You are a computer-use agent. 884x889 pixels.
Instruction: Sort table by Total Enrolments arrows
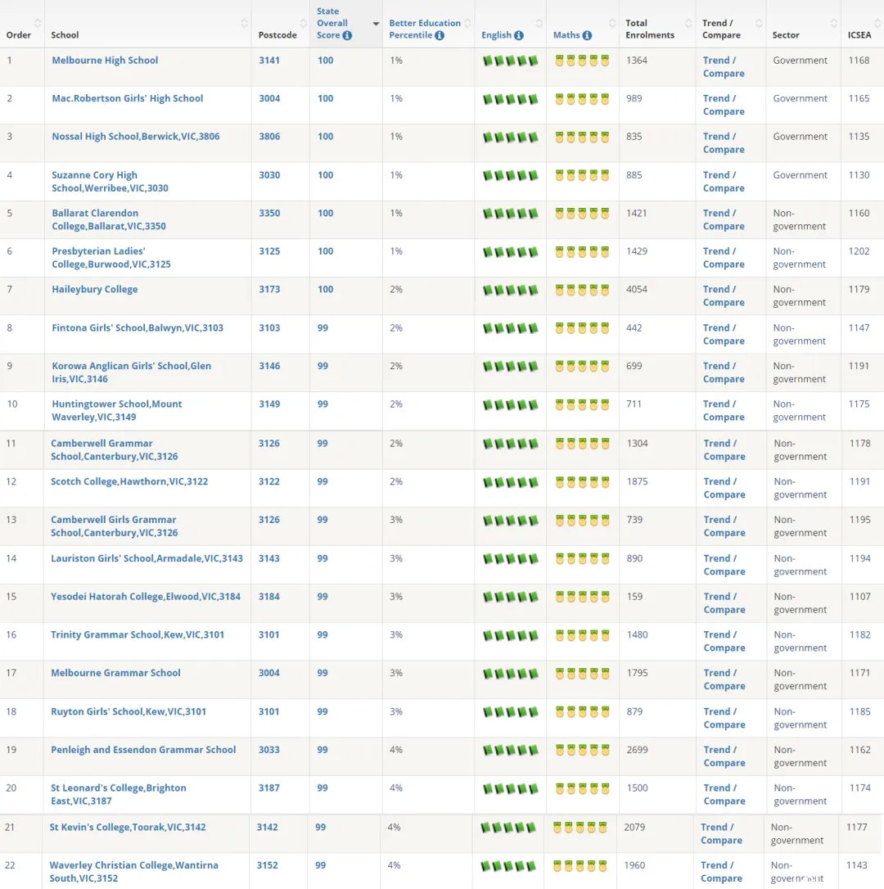coord(688,23)
